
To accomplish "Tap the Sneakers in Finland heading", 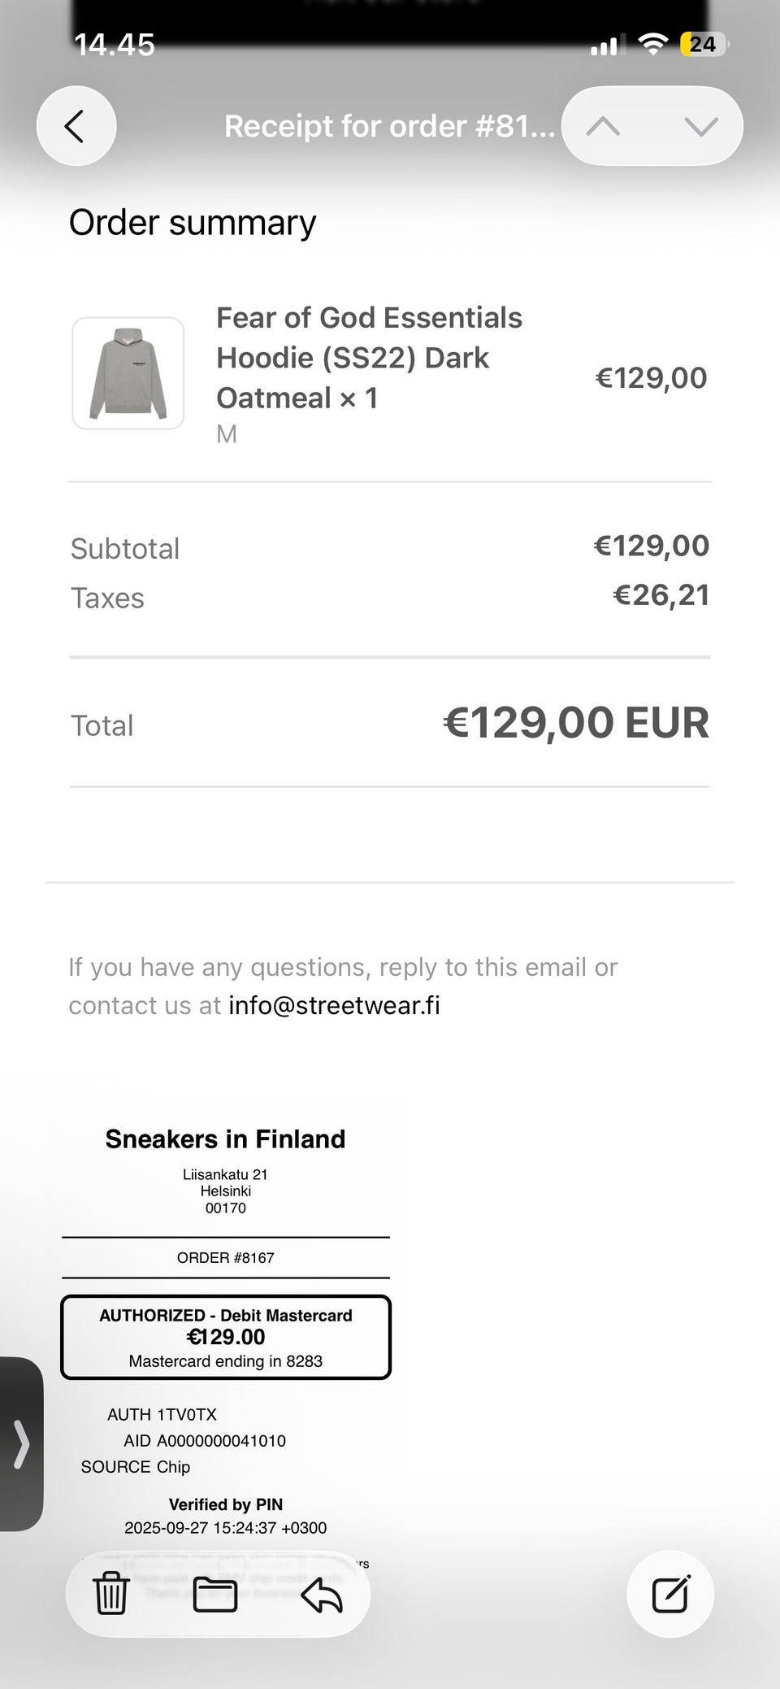I will click(x=225, y=1138).
